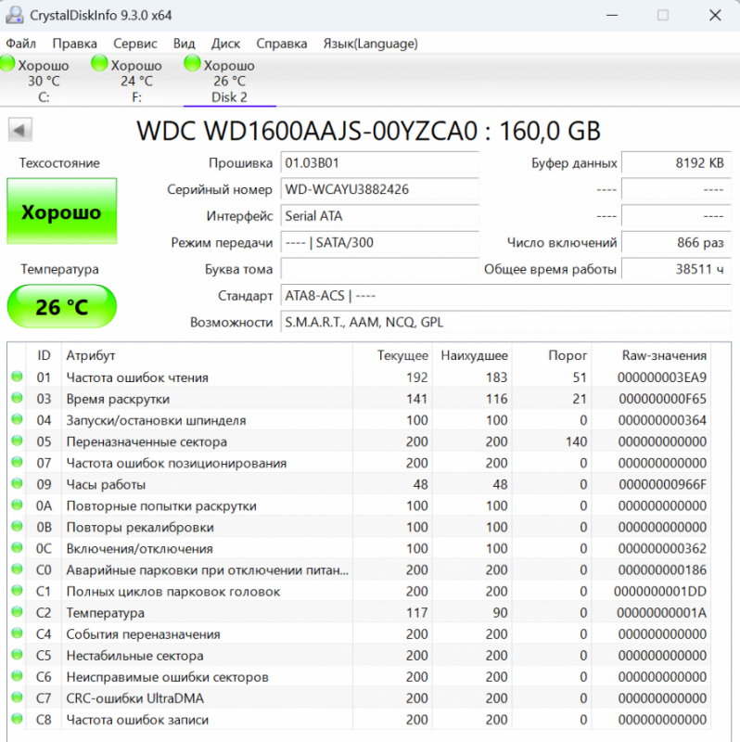This screenshot has width=740, height=742.
Task: Click the status dot for Время раскрутки
Action: 17,398
